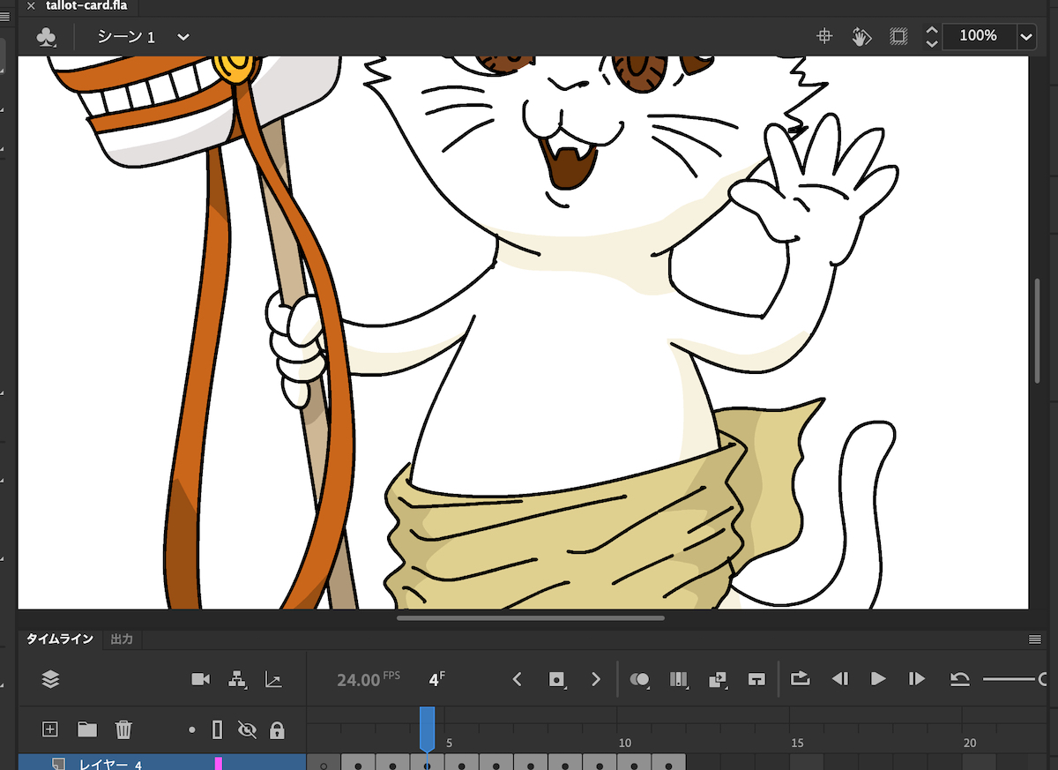Enable onion skin in timeline
Image resolution: width=1058 pixels, height=770 pixels.
point(640,679)
